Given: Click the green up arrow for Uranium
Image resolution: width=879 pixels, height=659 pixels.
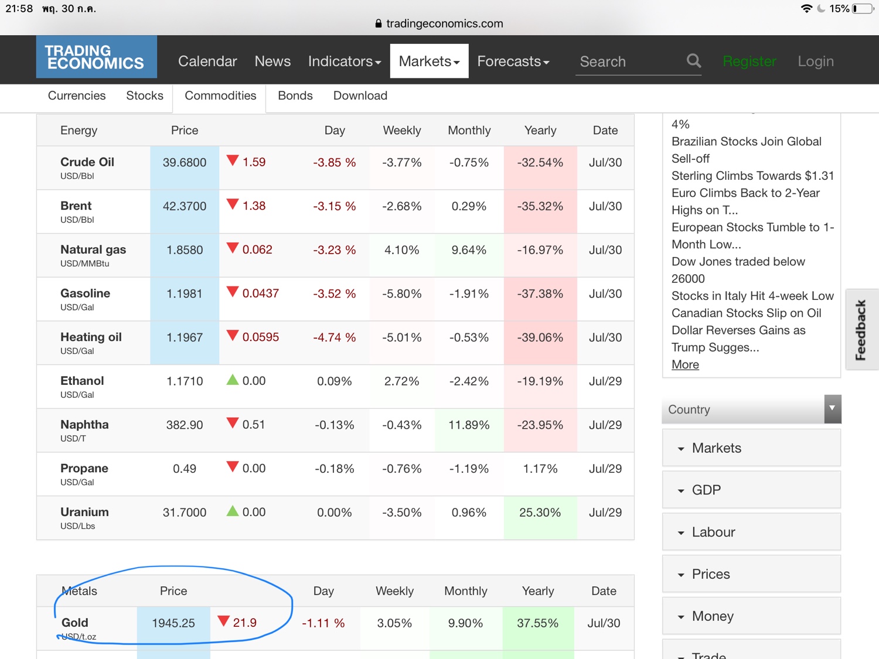Looking at the screenshot, I should click(233, 511).
